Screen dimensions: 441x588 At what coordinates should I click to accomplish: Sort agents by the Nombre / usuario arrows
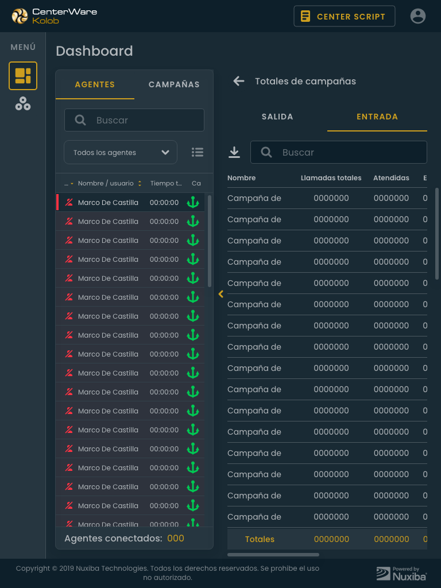pos(140,183)
